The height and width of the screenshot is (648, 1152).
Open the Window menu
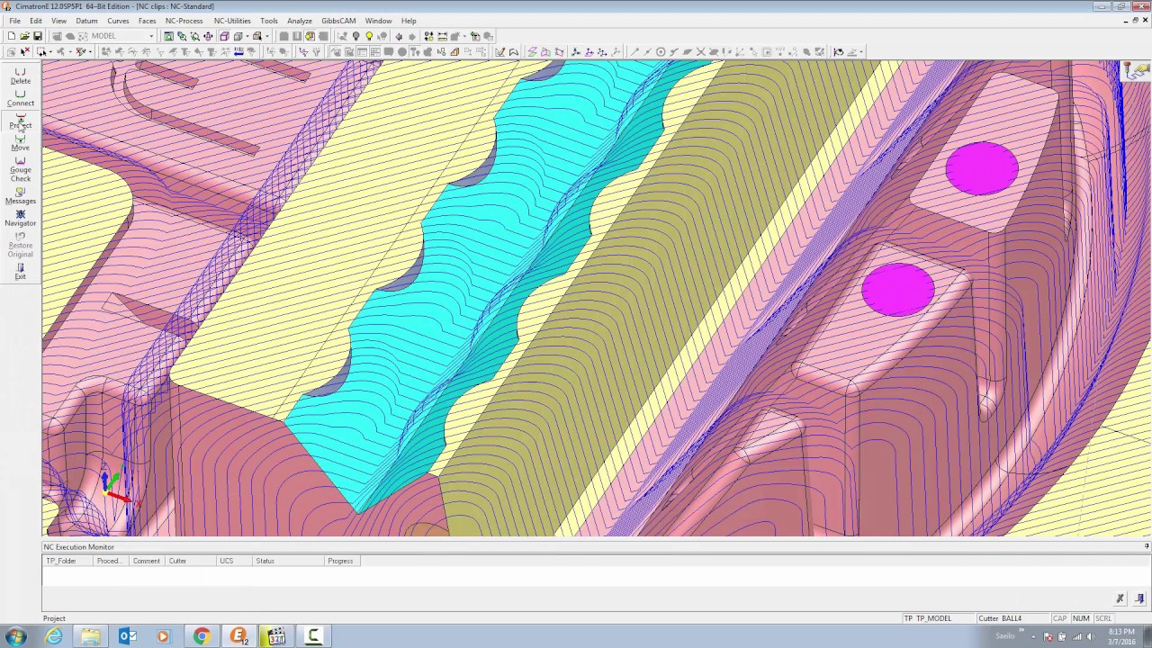pyautogui.click(x=378, y=21)
